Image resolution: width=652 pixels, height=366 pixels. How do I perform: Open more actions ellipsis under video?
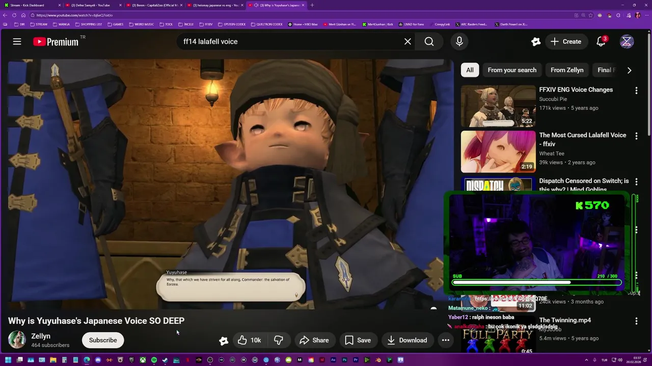(x=445, y=340)
